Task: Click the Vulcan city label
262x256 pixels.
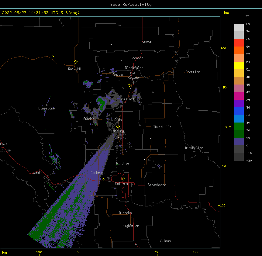Action: [x=165, y=241]
